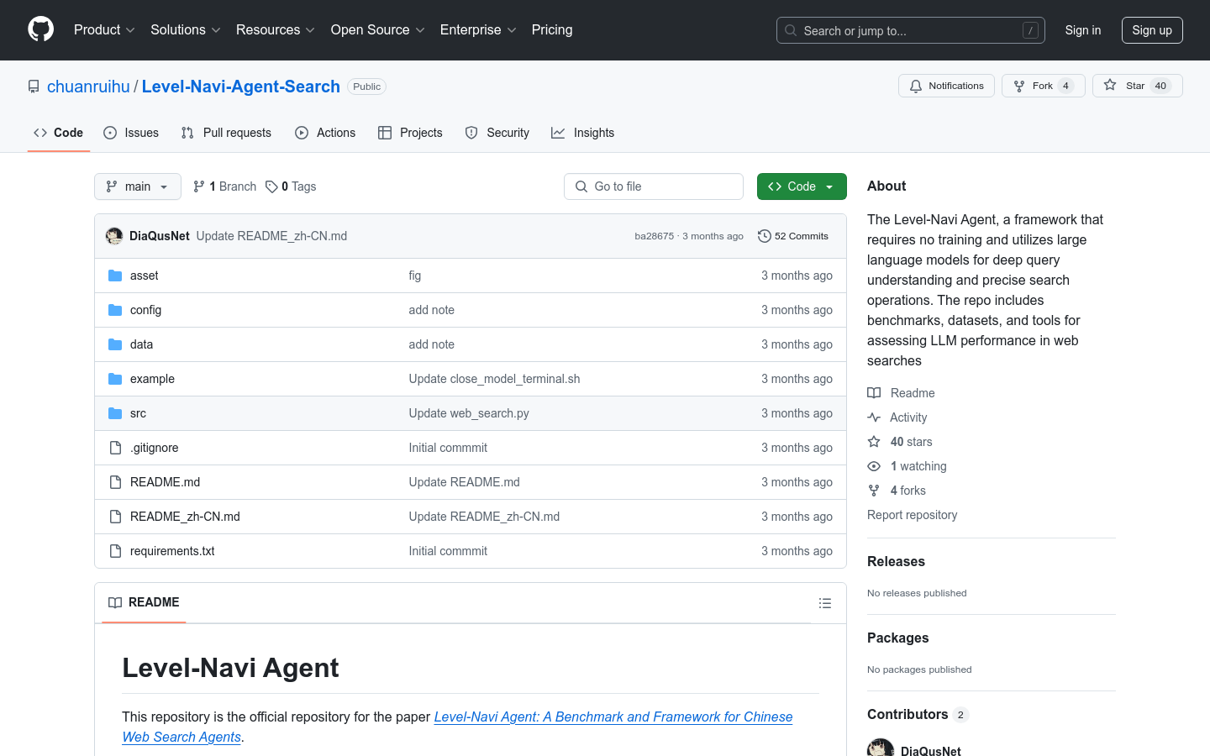
Task: Open the Projects tab
Action: click(410, 133)
